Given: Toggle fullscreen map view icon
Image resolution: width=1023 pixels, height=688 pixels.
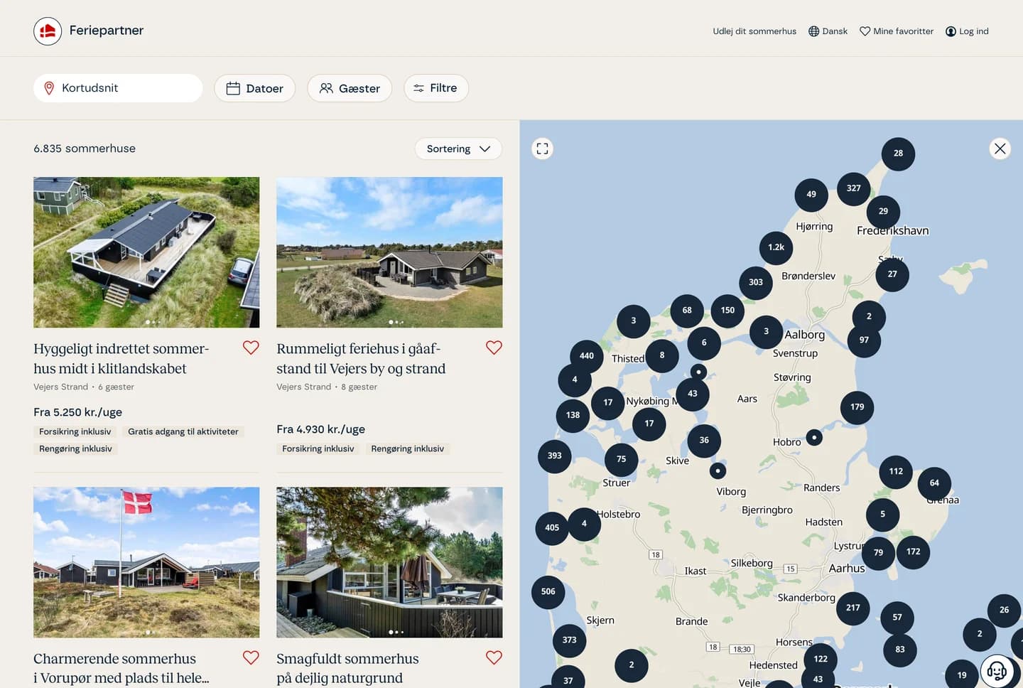Looking at the screenshot, I should (543, 149).
